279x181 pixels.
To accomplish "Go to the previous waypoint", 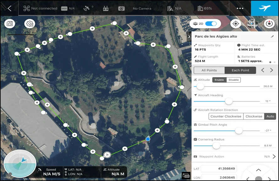I will point(263,70).
